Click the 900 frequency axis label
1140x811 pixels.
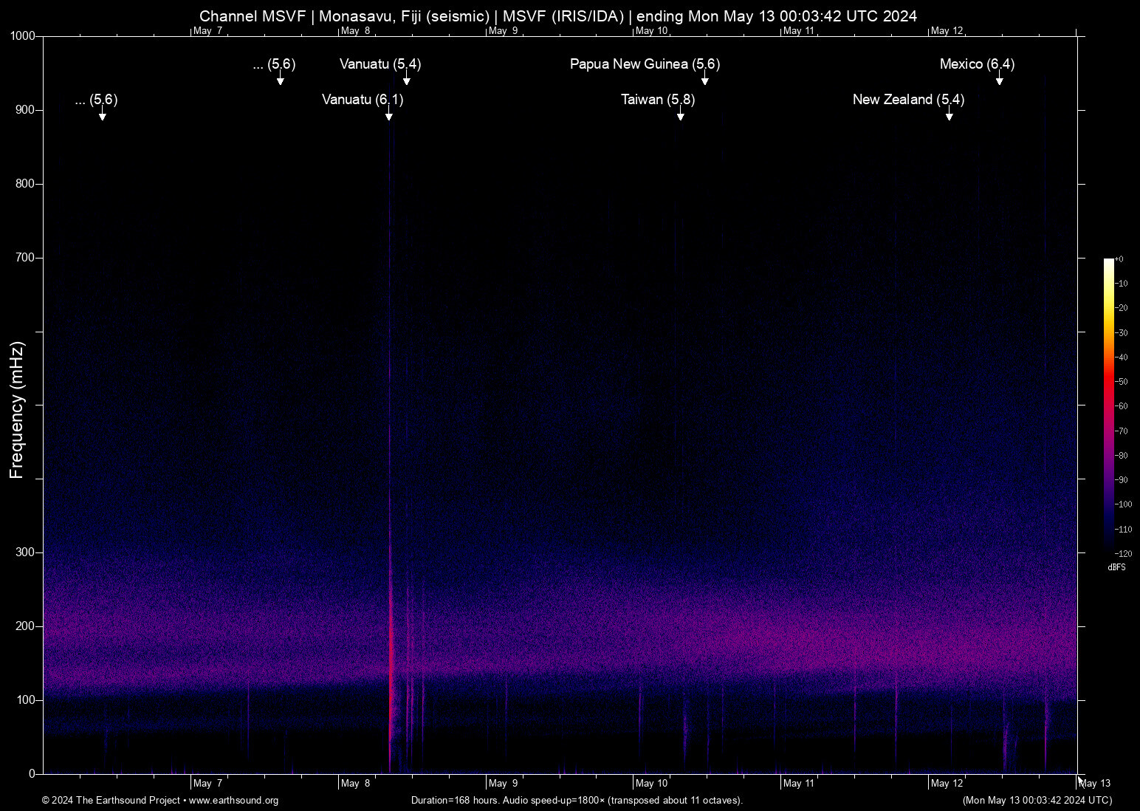pyautogui.click(x=26, y=110)
